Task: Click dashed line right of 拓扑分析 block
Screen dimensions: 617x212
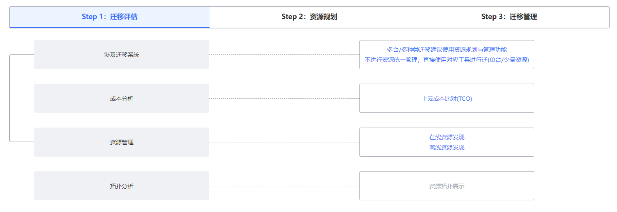Action: (x=284, y=186)
